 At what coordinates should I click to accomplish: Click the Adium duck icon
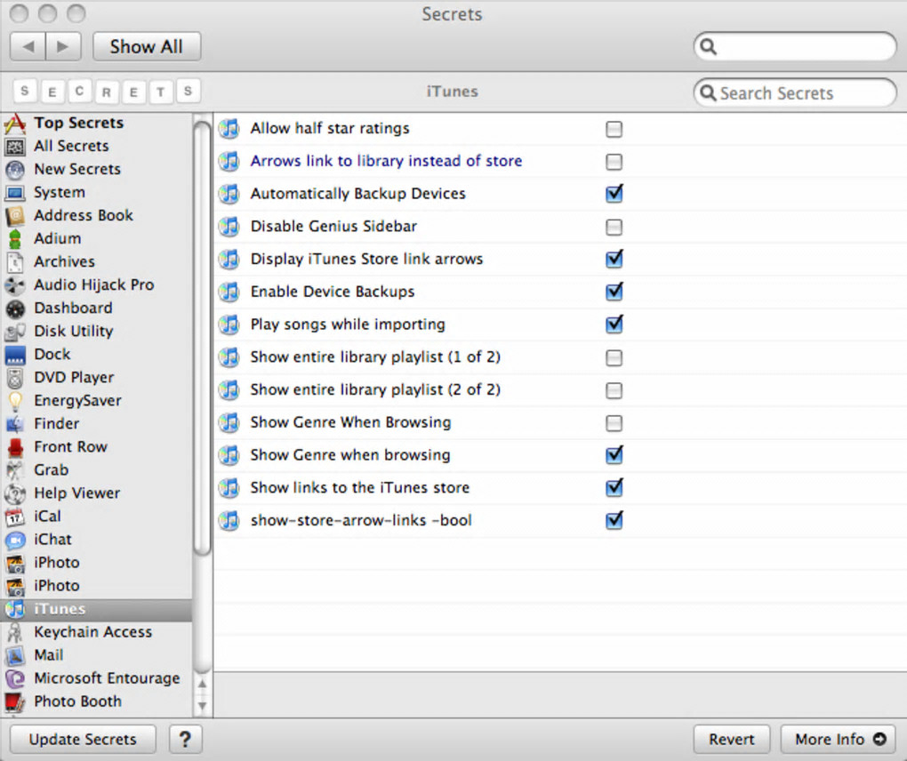pyautogui.click(x=15, y=239)
